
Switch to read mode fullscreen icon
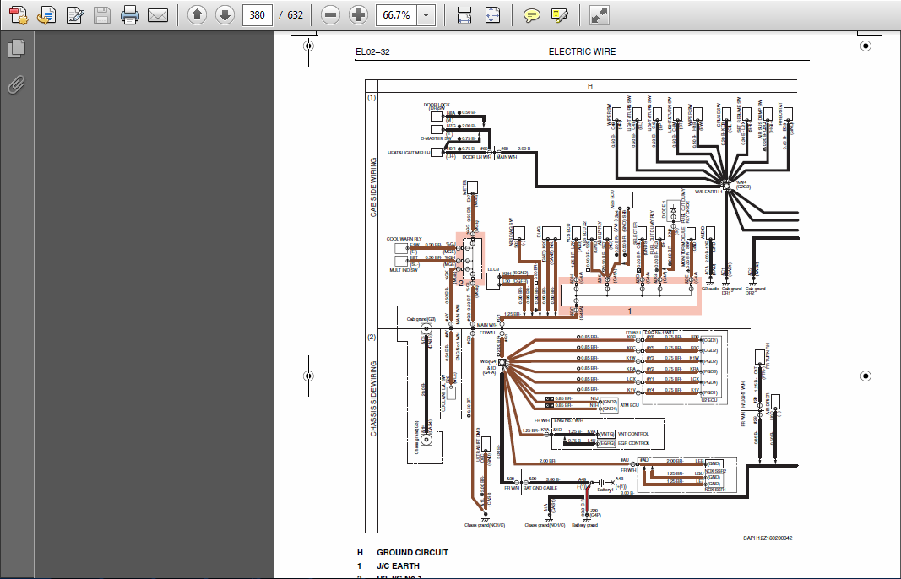(x=599, y=15)
